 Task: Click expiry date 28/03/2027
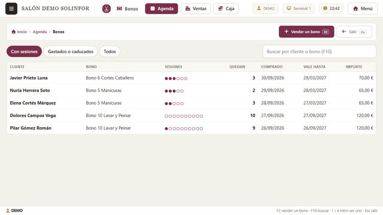tap(315, 90)
